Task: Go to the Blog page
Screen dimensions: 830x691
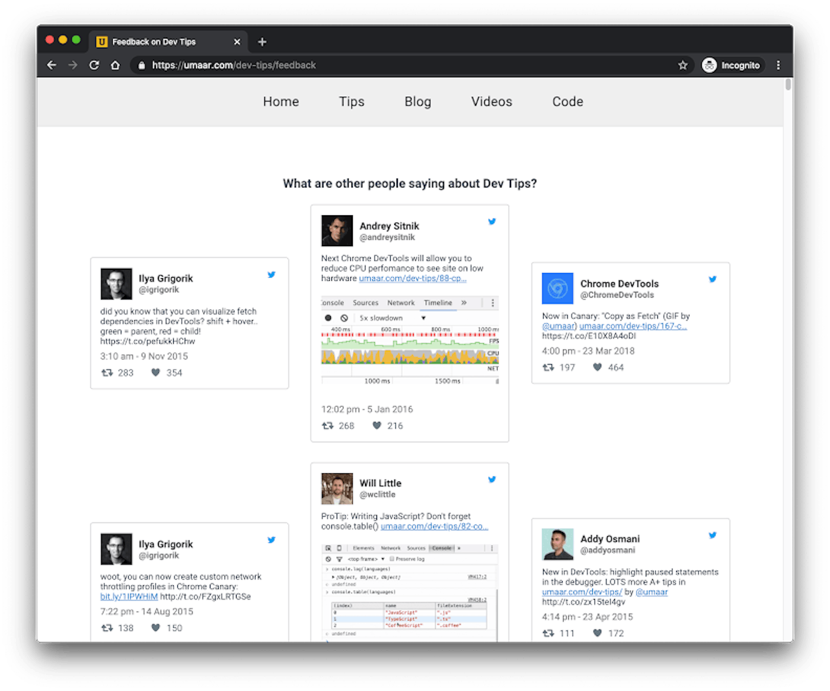Action: 418,101
